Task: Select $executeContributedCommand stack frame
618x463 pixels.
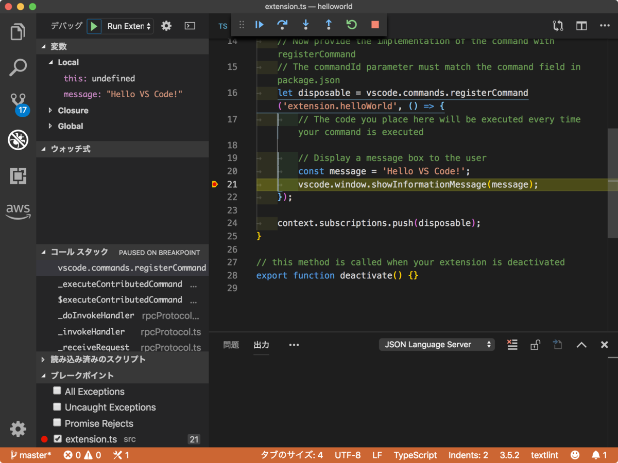Action: click(x=122, y=299)
